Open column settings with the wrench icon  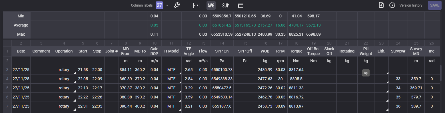click(177, 5)
